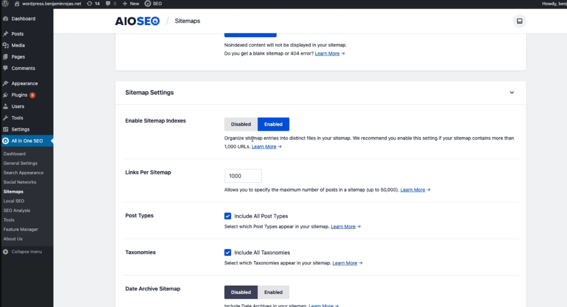Open the AIOSEO help panel icon

click(x=519, y=21)
